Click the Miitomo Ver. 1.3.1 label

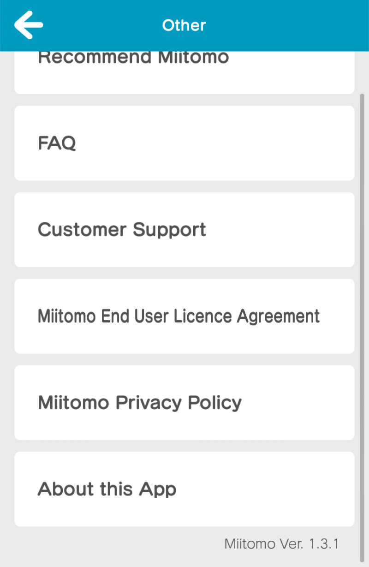282,543
